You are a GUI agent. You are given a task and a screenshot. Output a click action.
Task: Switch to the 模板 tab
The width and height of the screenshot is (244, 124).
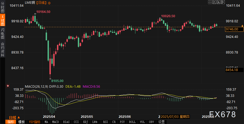(22, 122)
